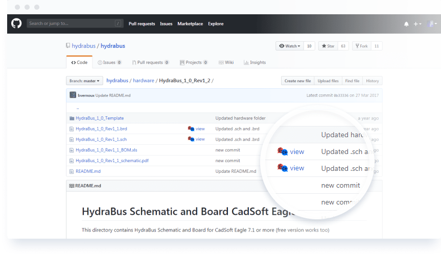Click file icon of README.md row
Screen dimensions: 441x256
(x=72, y=171)
